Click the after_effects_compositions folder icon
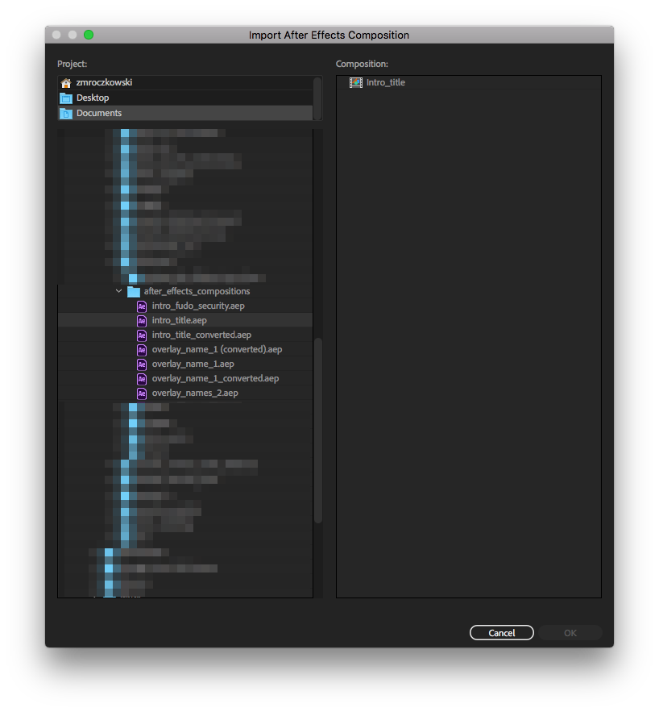This screenshot has width=659, height=712. coord(134,292)
